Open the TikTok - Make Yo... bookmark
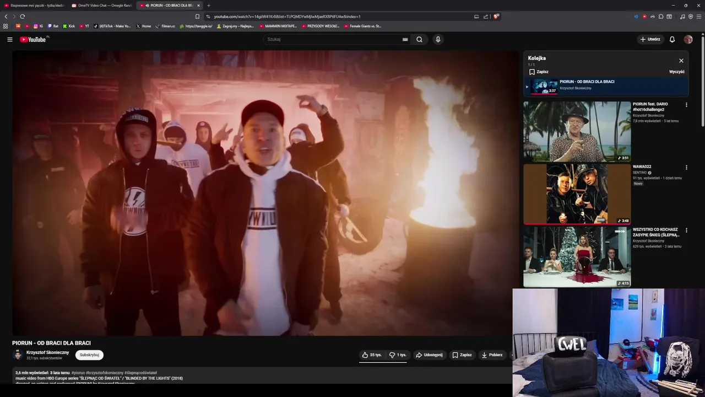This screenshot has width=705, height=397. (112, 26)
